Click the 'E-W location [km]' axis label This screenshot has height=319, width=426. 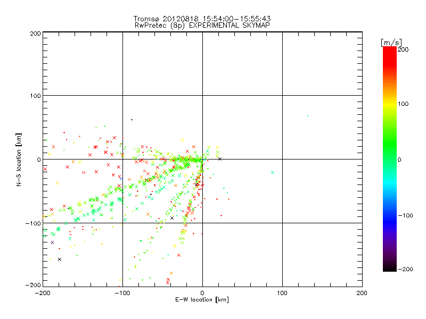click(202, 300)
